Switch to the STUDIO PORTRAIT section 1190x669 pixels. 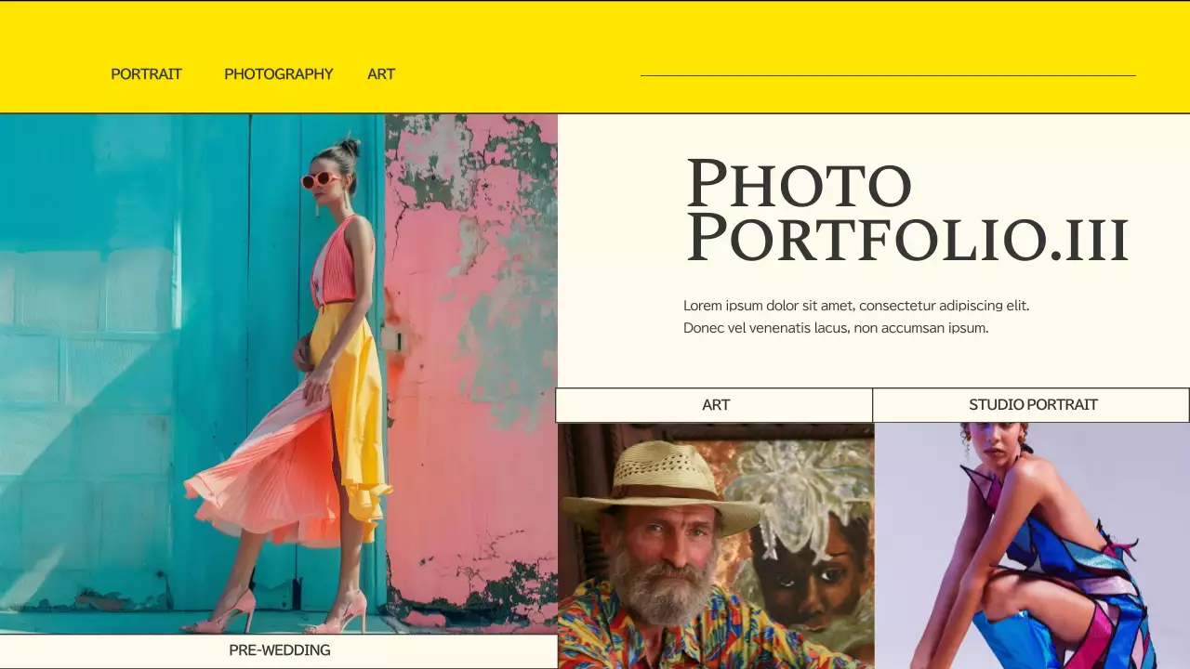[1032, 404]
